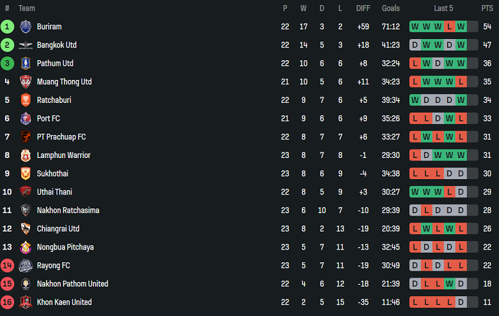This screenshot has width=499, height=316.
Task: Click the Port FC team badge
Action: [26, 118]
